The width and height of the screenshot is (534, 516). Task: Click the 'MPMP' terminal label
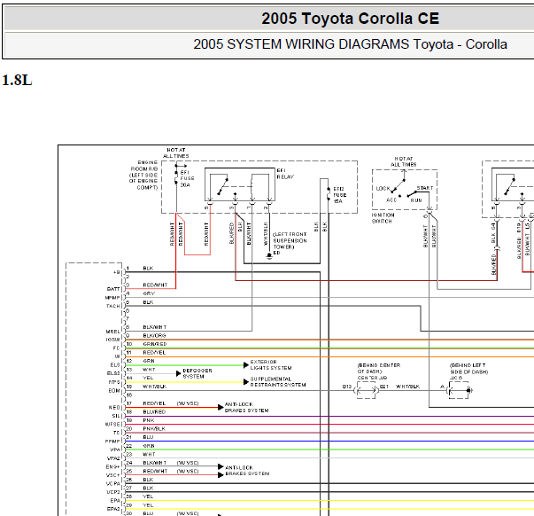tap(112, 297)
